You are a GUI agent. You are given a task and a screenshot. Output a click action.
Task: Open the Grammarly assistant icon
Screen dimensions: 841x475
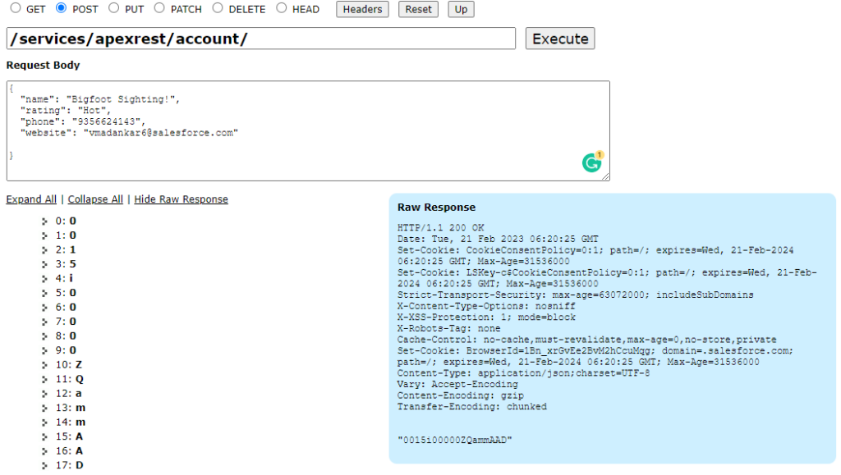click(593, 163)
